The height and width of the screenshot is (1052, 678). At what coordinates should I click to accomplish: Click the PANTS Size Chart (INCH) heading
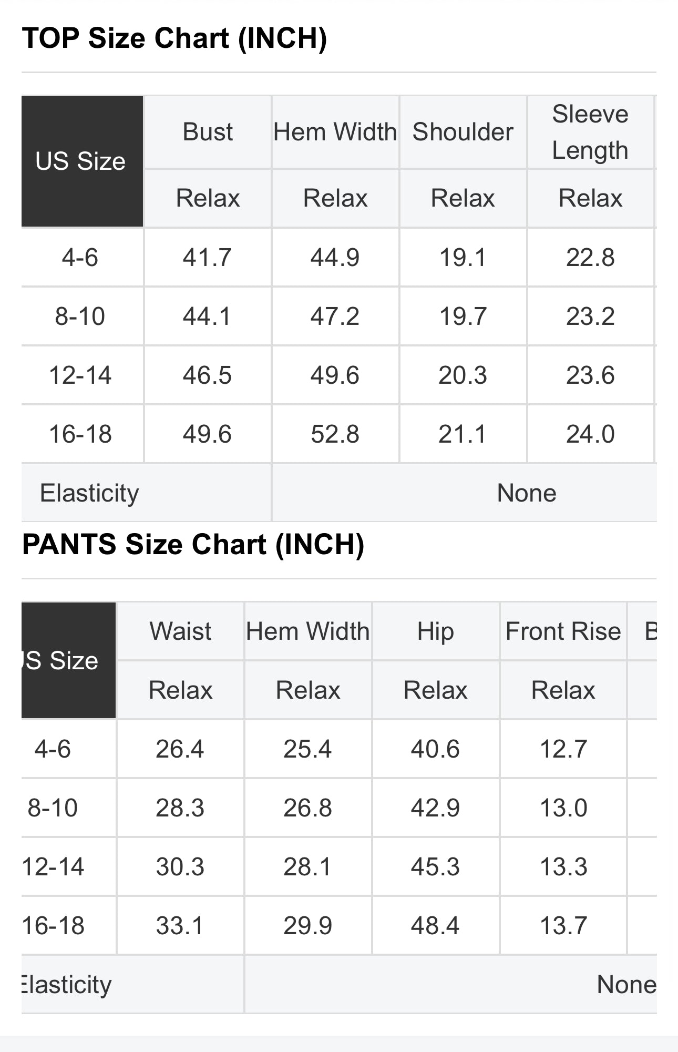(193, 544)
